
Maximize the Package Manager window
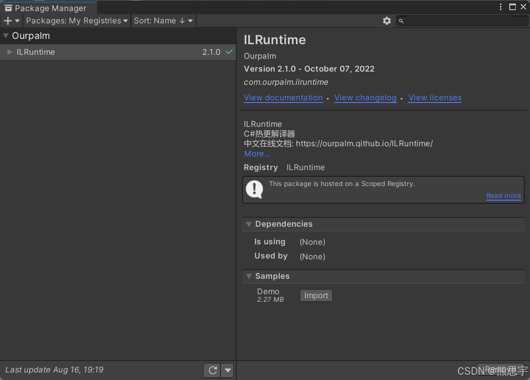coord(513,7)
